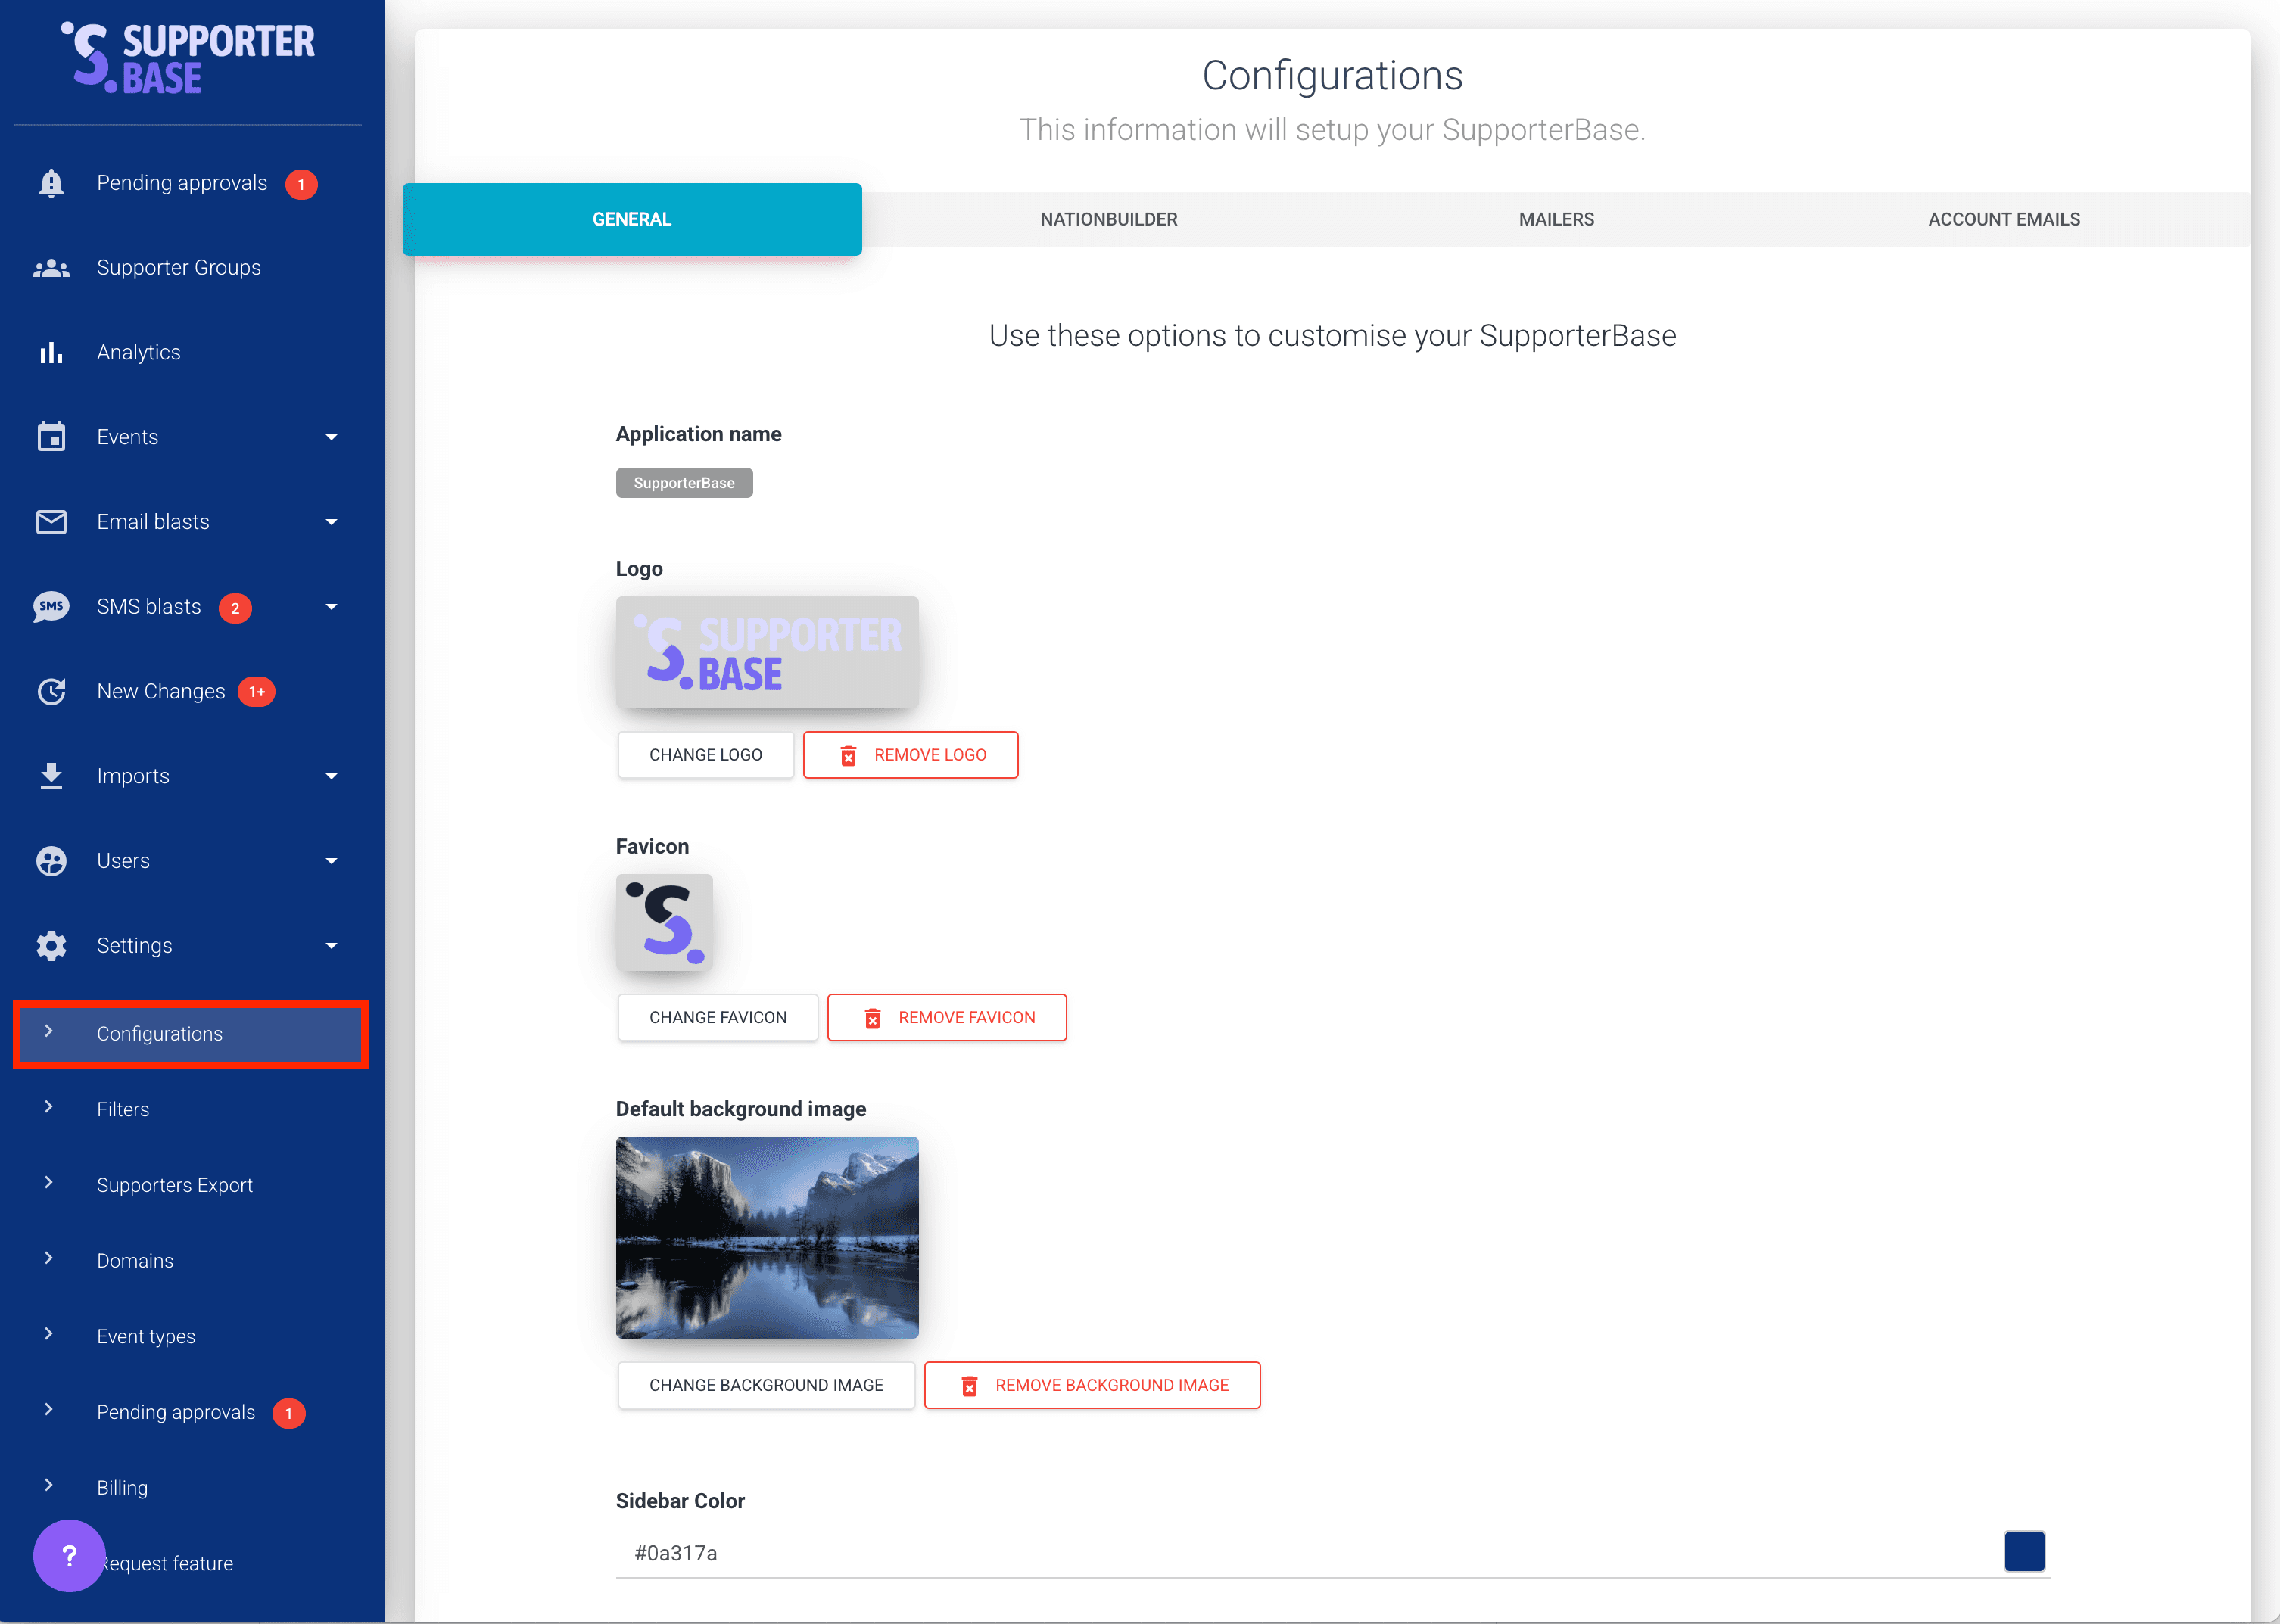
Task: Open the Pending approvals bell icon
Action: point(51,183)
